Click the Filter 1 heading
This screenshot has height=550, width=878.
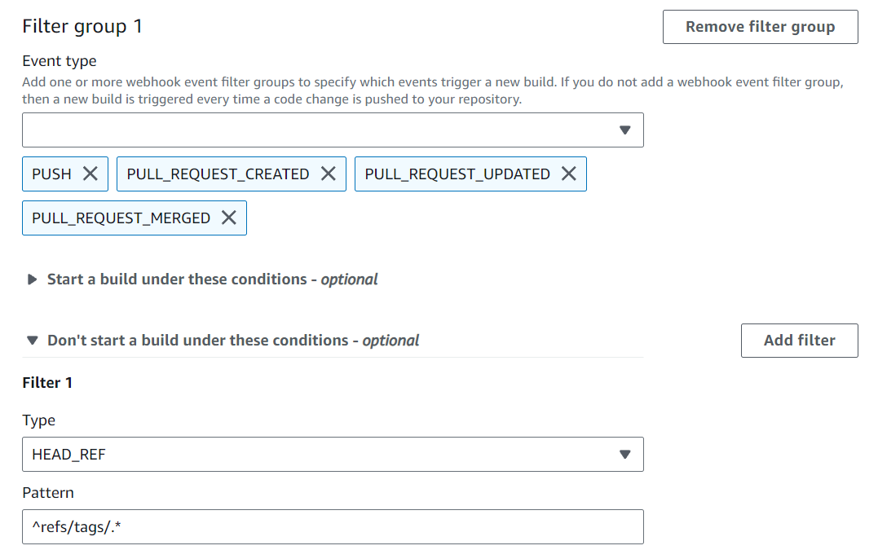[47, 382]
